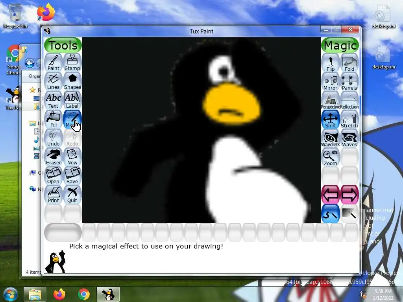Screen dimensions: 403x302
Task: Pick the Reflection magic effect
Action: click(349, 101)
